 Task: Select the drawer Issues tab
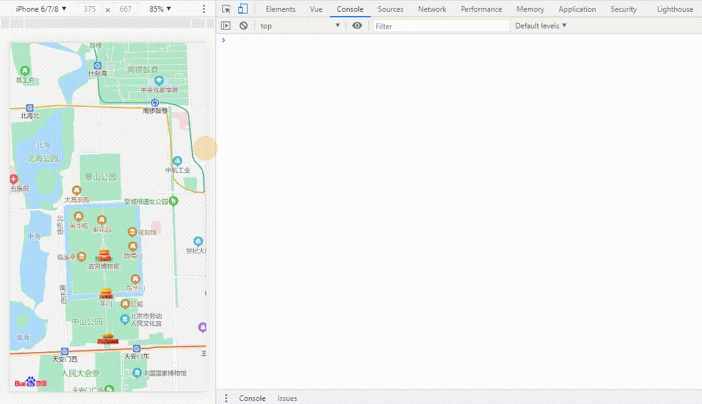[x=287, y=398]
